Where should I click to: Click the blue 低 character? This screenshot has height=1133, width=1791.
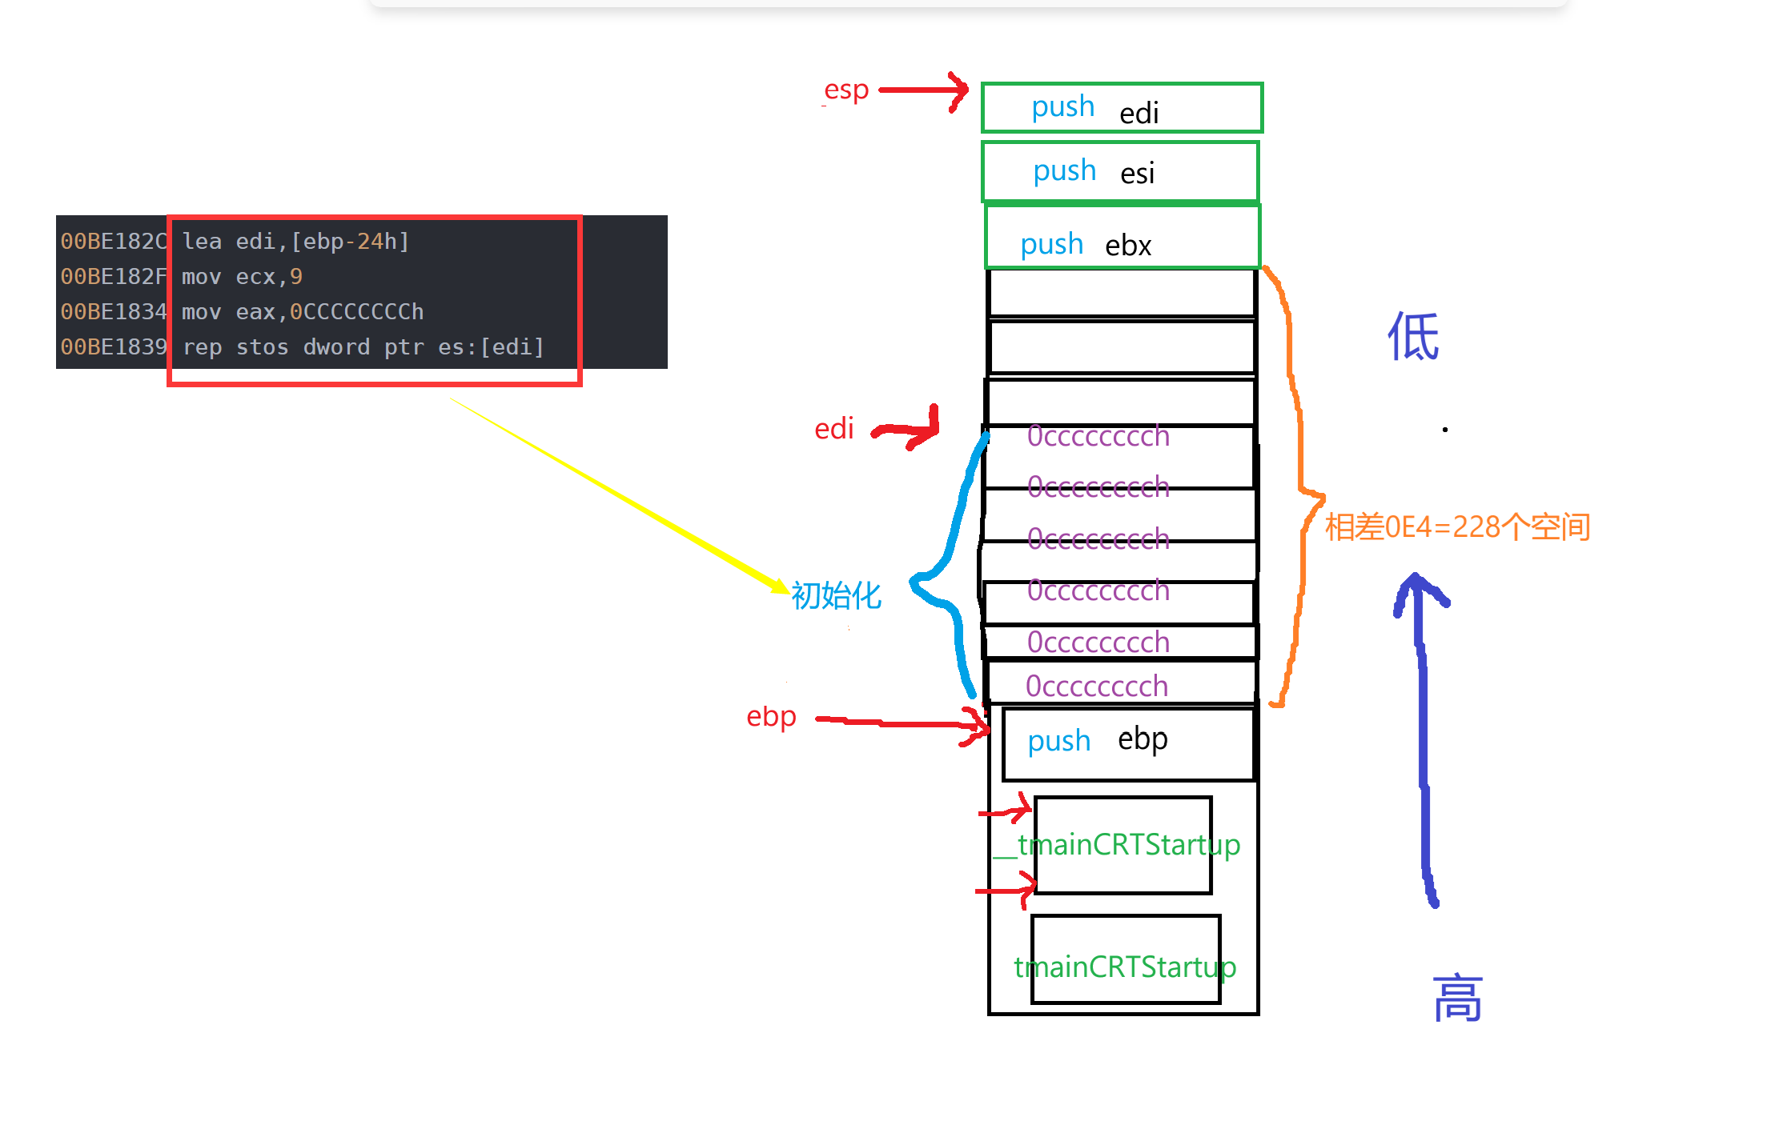[1413, 337]
